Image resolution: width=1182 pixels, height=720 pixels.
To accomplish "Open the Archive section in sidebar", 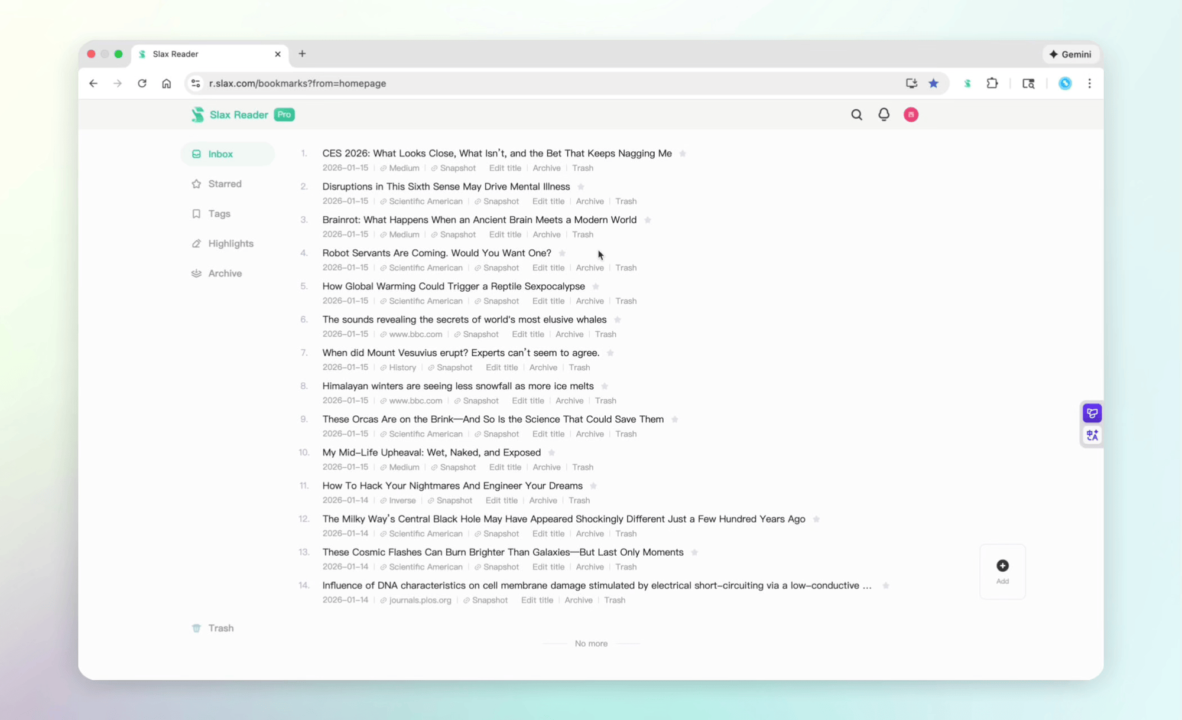I will (x=225, y=273).
